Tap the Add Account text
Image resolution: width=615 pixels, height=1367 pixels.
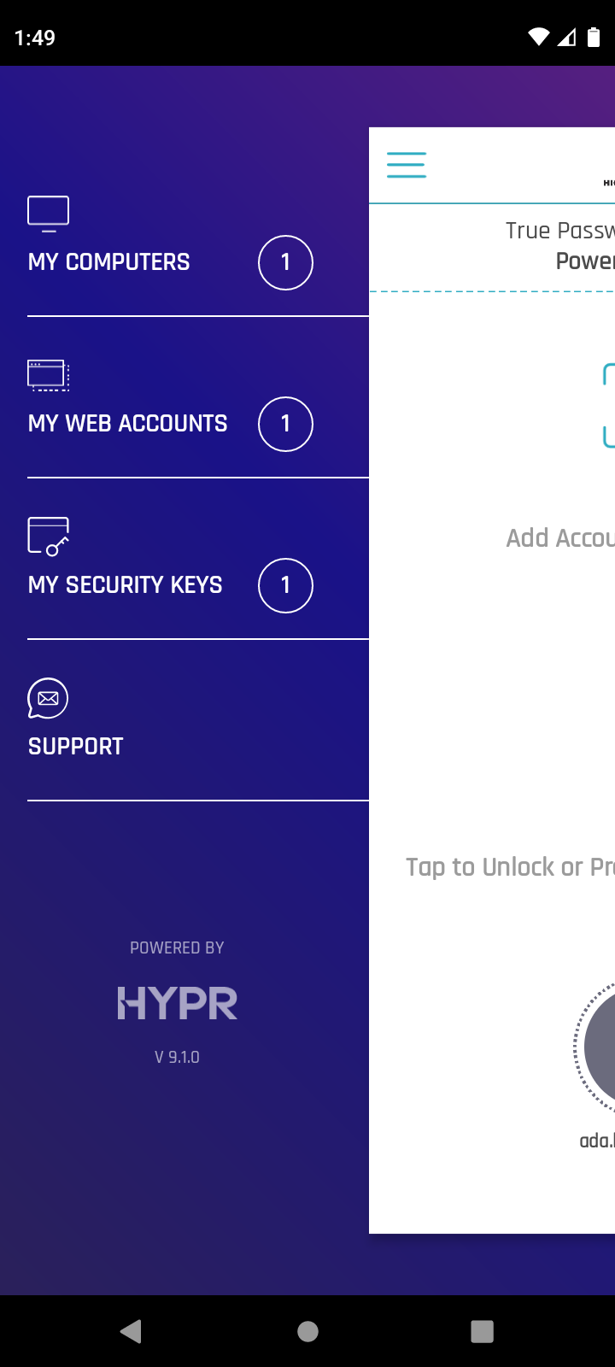click(560, 538)
